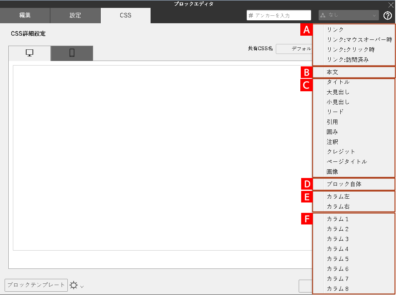The image size is (396, 295).
Task: Click inside the CSS editing text area
Action: 163,158
